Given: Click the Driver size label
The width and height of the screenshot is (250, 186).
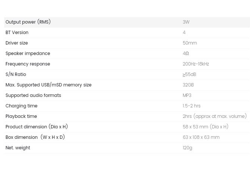Looking at the screenshot, I should point(16,43).
